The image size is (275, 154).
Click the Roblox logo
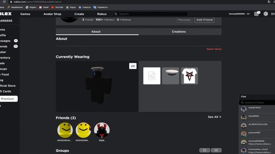coord(6,14)
